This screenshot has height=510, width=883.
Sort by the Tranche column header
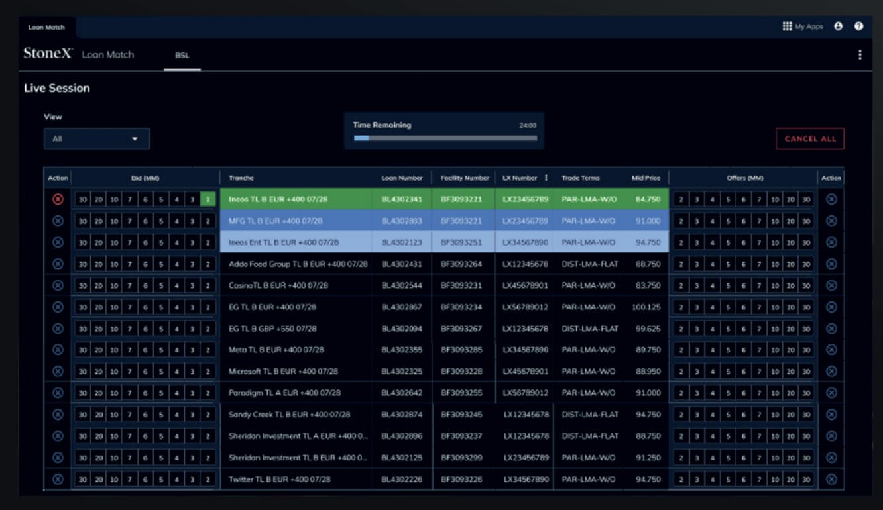click(241, 178)
